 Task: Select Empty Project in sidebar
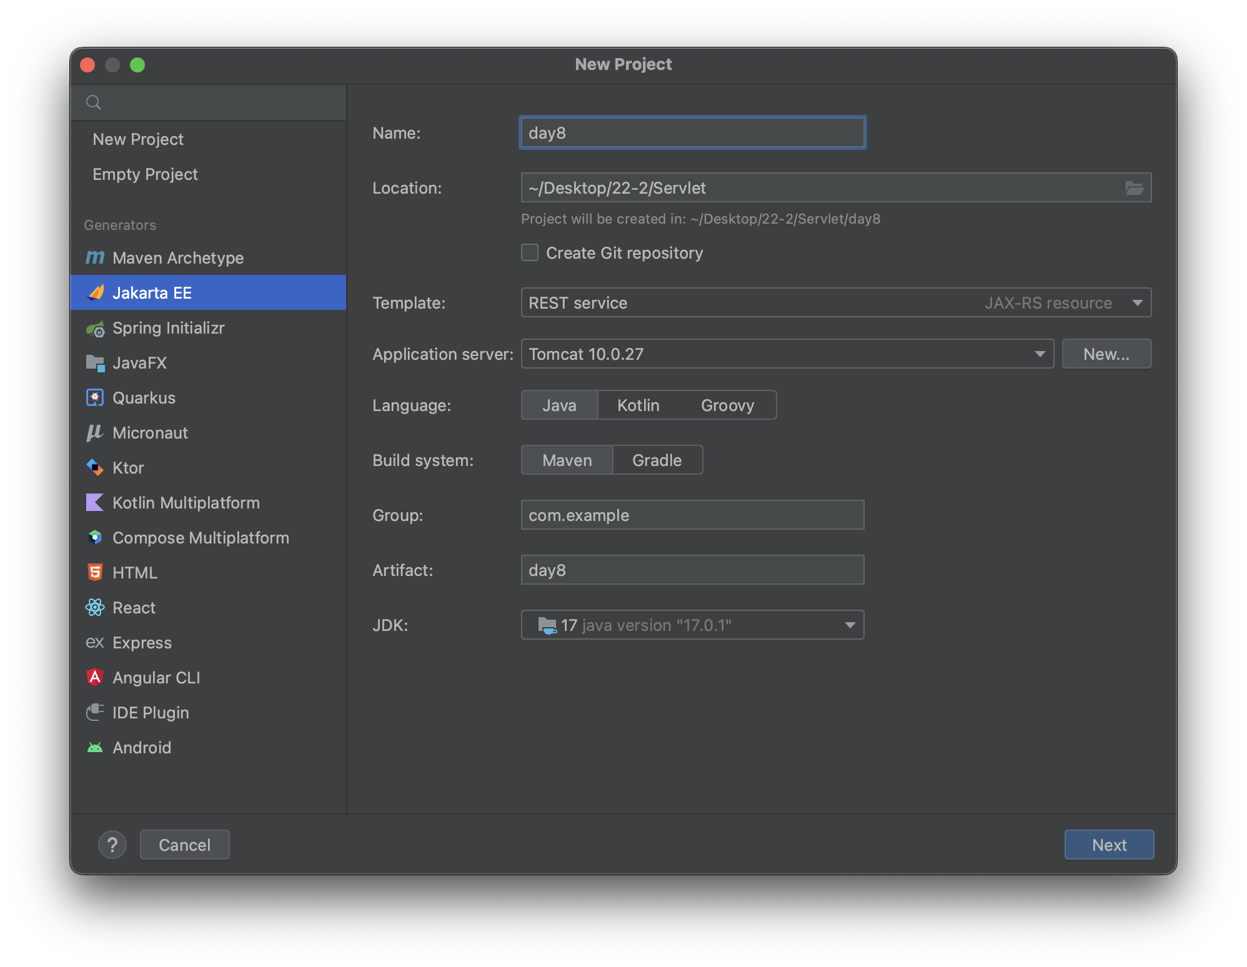coord(145,174)
